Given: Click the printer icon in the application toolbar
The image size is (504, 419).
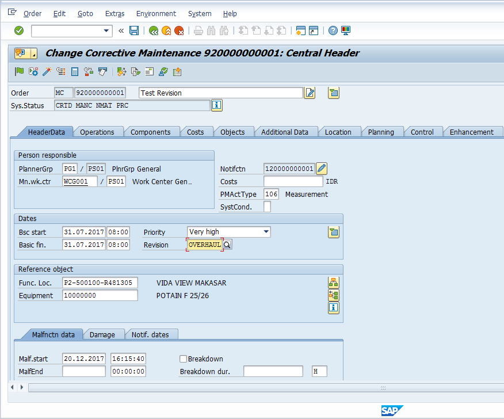Looking at the screenshot, I should (x=198, y=31).
